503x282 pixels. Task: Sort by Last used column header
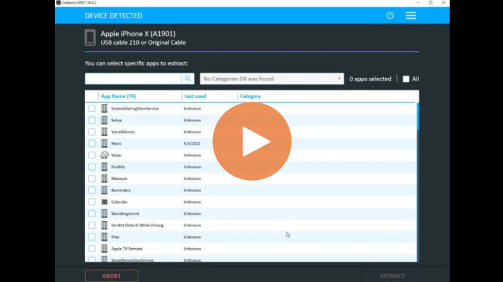point(195,96)
